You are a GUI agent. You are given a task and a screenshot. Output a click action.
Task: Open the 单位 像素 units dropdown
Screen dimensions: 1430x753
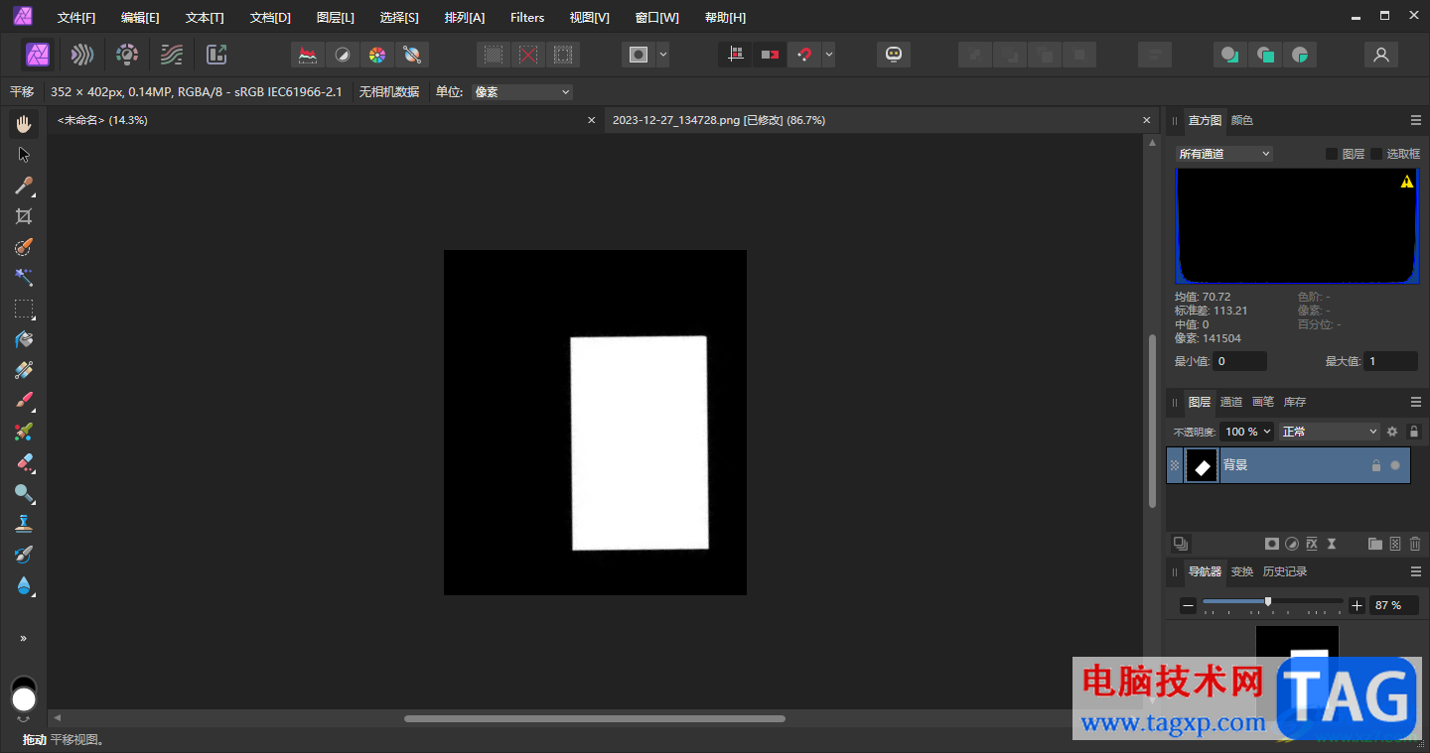coord(522,92)
